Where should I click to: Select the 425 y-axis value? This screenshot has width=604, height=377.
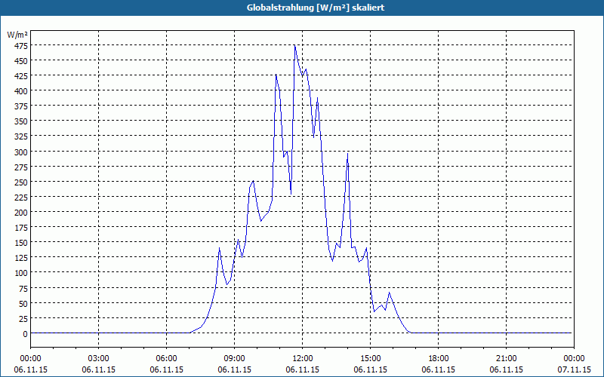(20, 76)
